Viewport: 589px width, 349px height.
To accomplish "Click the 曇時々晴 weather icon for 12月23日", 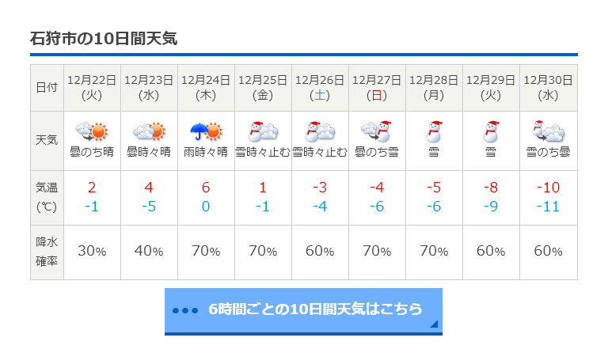I will [149, 131].
